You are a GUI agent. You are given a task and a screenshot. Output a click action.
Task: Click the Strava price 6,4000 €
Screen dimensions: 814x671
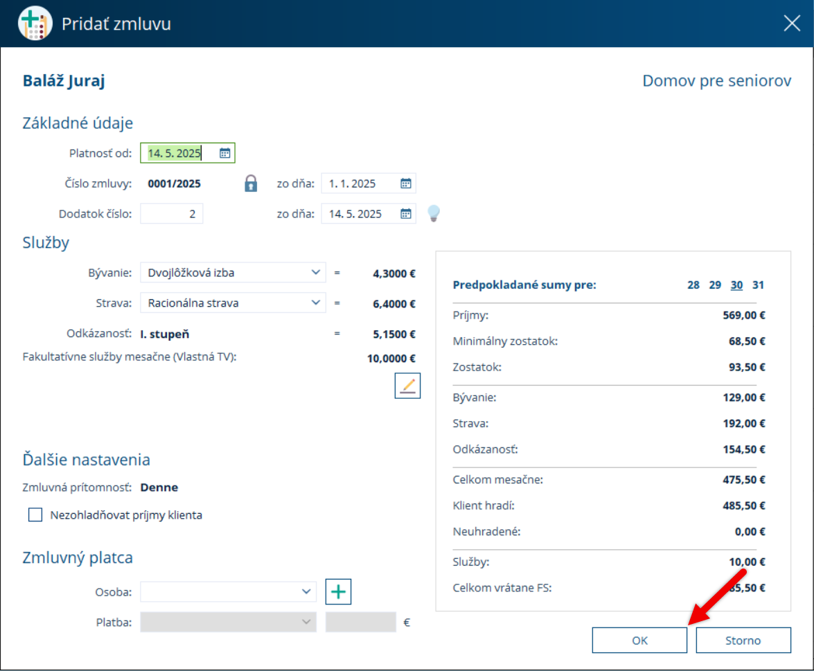[x=394, y=303]
